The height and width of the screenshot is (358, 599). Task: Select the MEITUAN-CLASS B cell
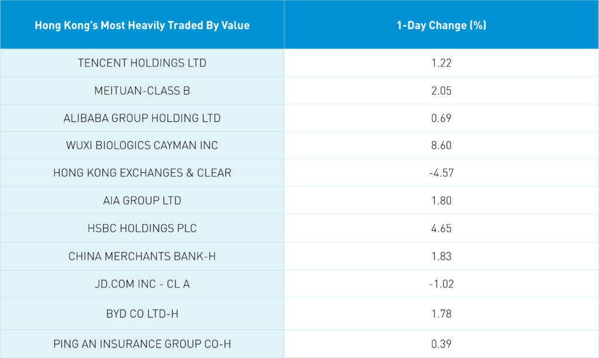point(142,91)
